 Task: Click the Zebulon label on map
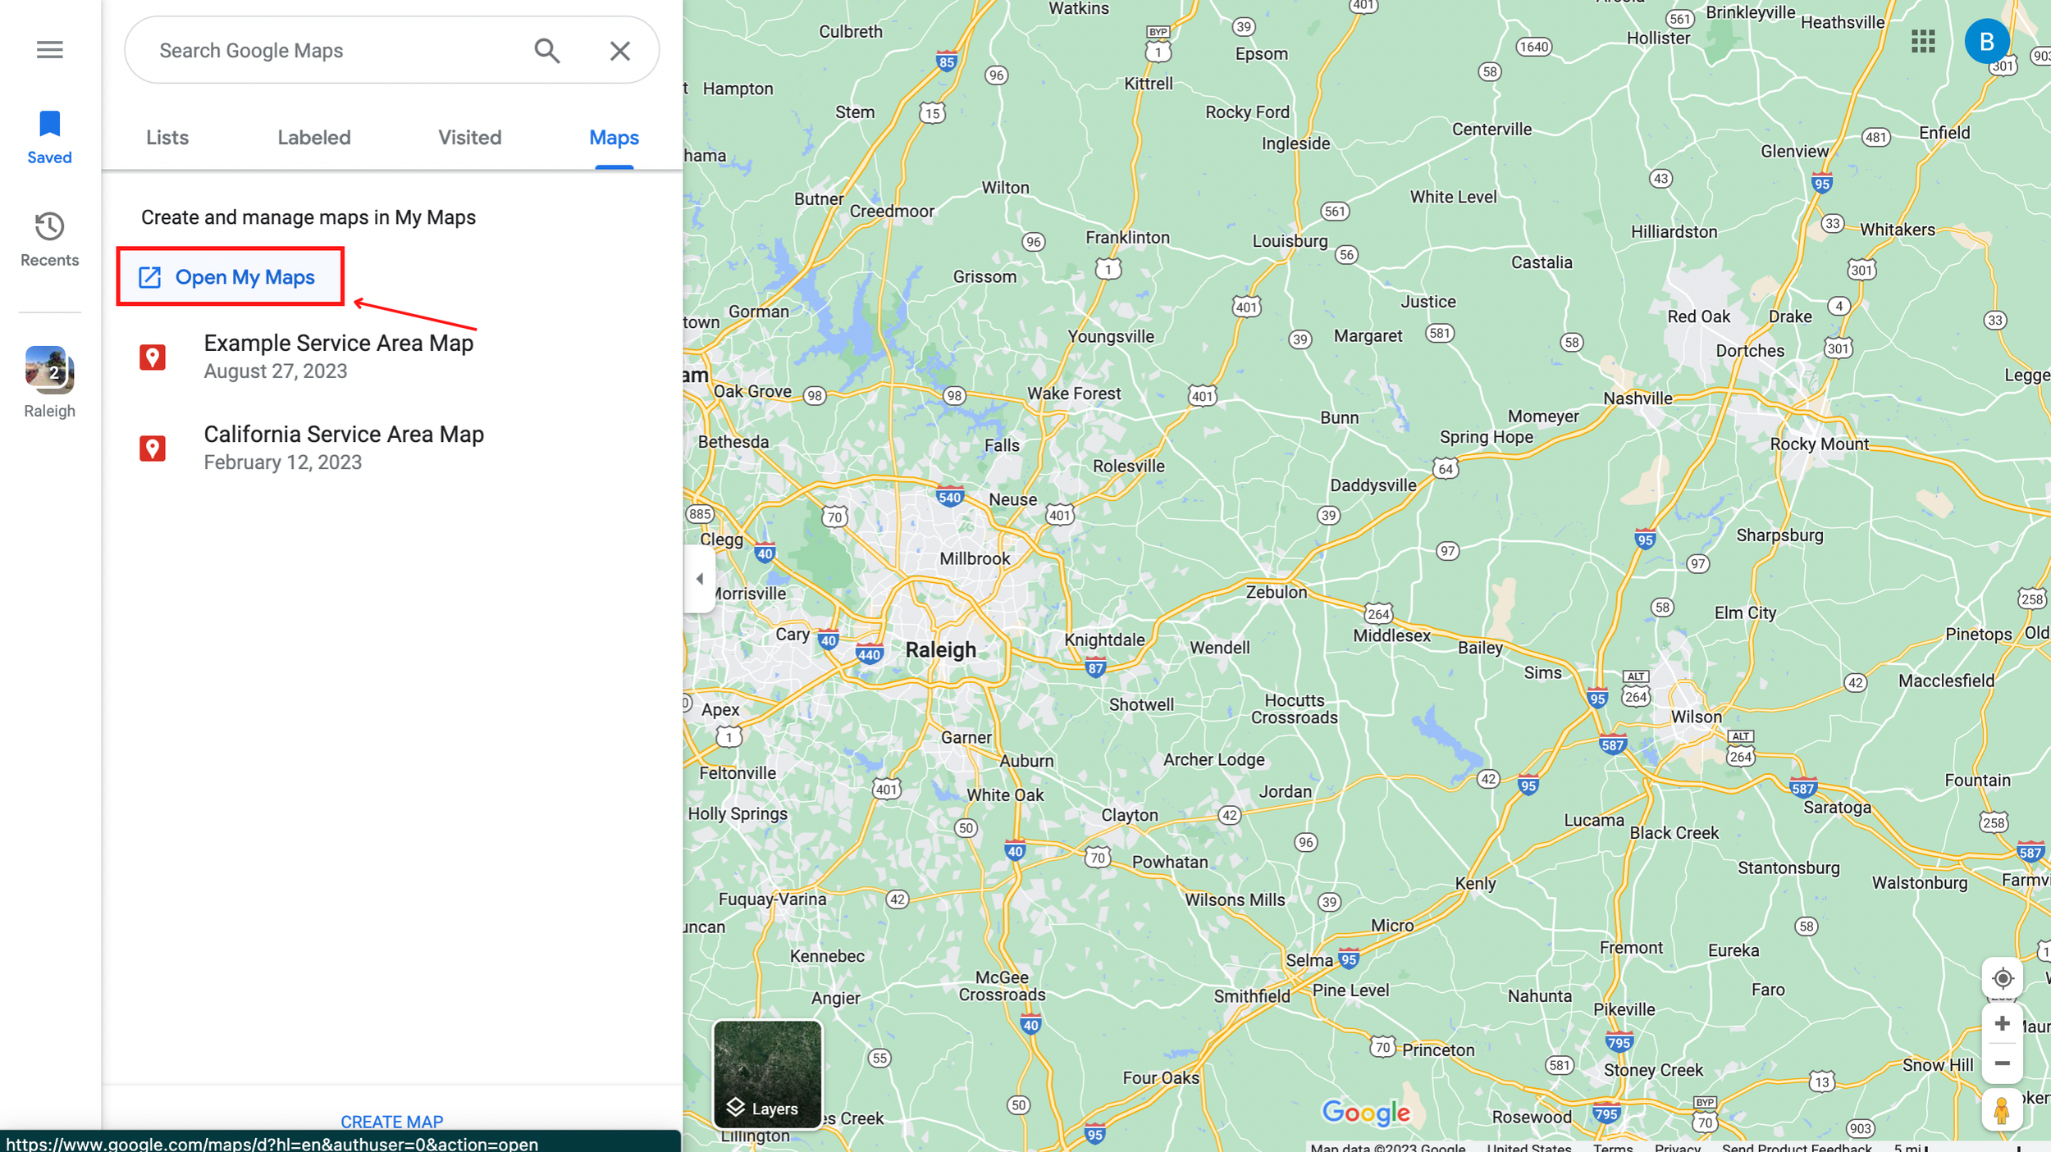click(x=1277, y=592)
